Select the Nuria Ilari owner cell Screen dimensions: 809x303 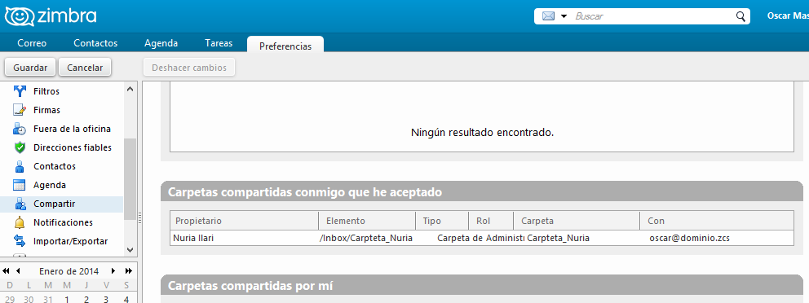(193, 238)
